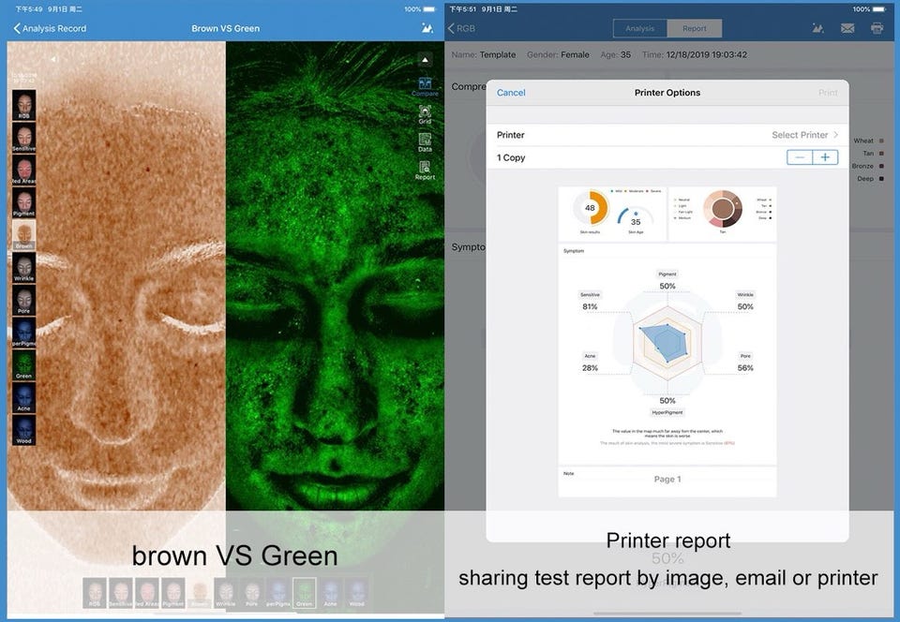Click the Wheat skin tone legend swatch
This screenshot has width=900, height=622.
pyautogui.click(x=881, y=141)
